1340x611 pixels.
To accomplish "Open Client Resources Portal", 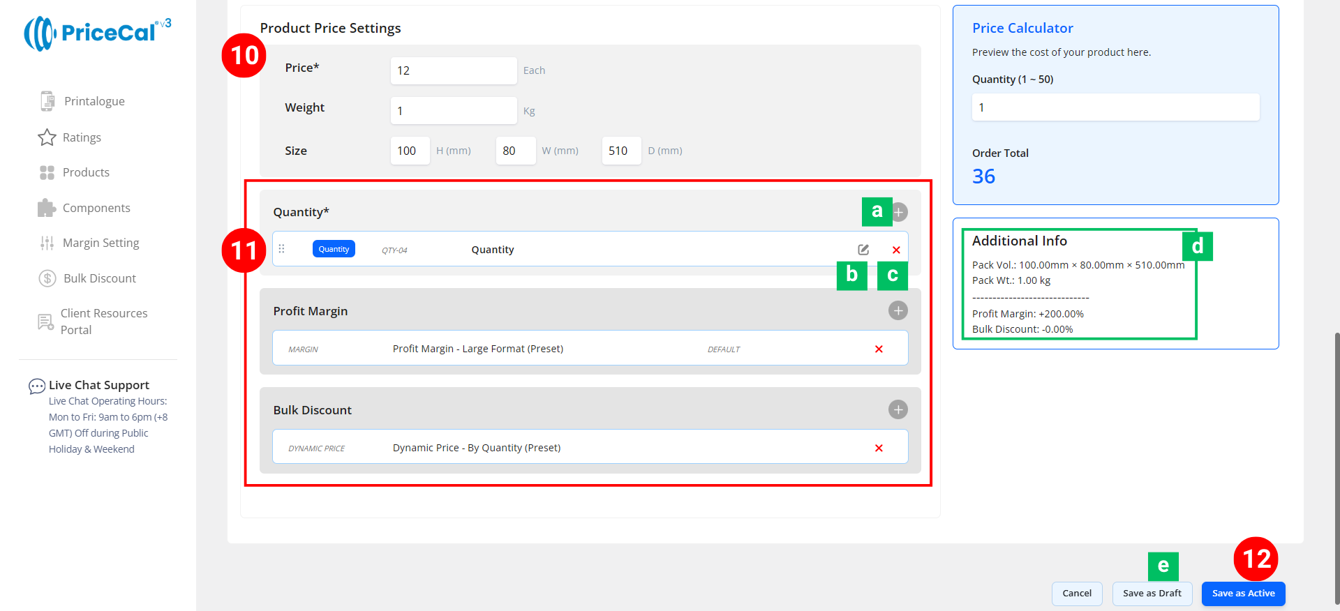I will pyautogui.click(x=103, y=322).
